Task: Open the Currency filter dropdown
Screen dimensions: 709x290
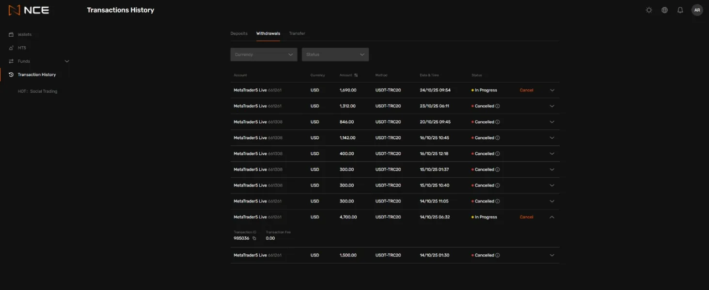Action: [x=264, y=55]
